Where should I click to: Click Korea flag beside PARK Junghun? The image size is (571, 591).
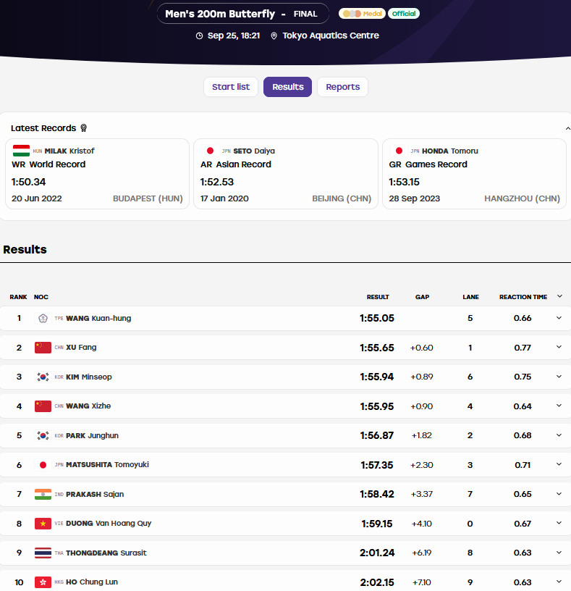tap(43, 436)
